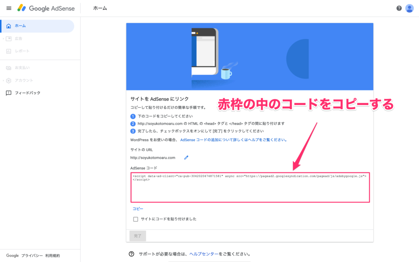Click the step text mentioning <head> タグ
Screen dimensions: 419x262
point(211,124)
